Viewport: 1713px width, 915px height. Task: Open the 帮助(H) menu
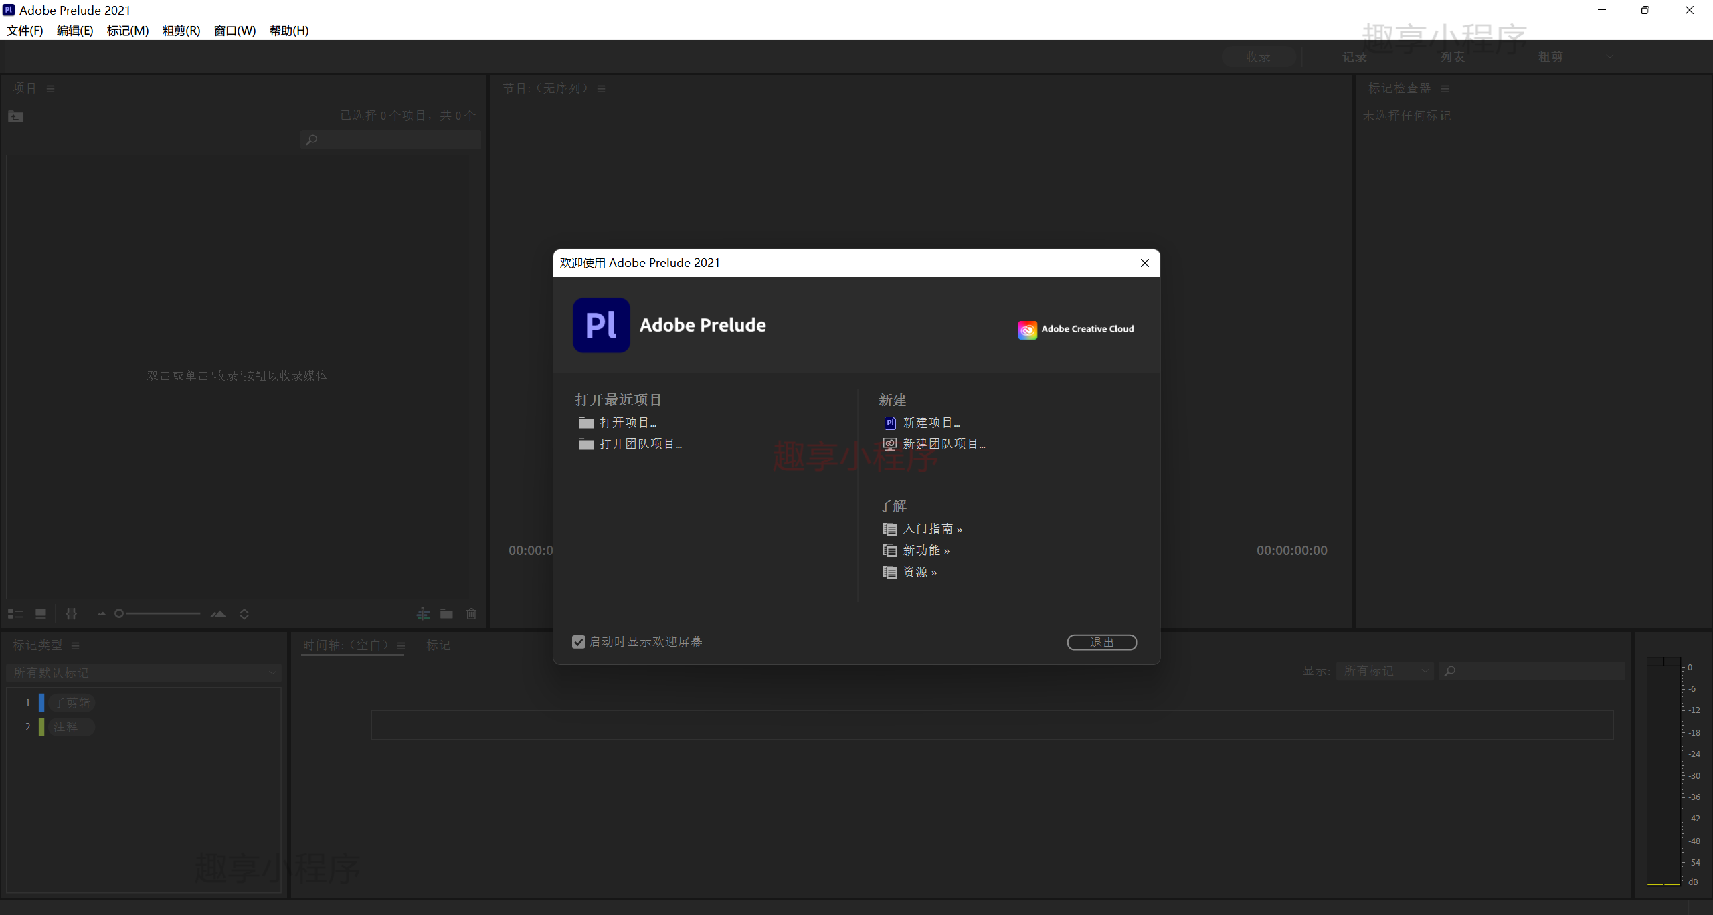pyautogui.click(x=289, y=31)
